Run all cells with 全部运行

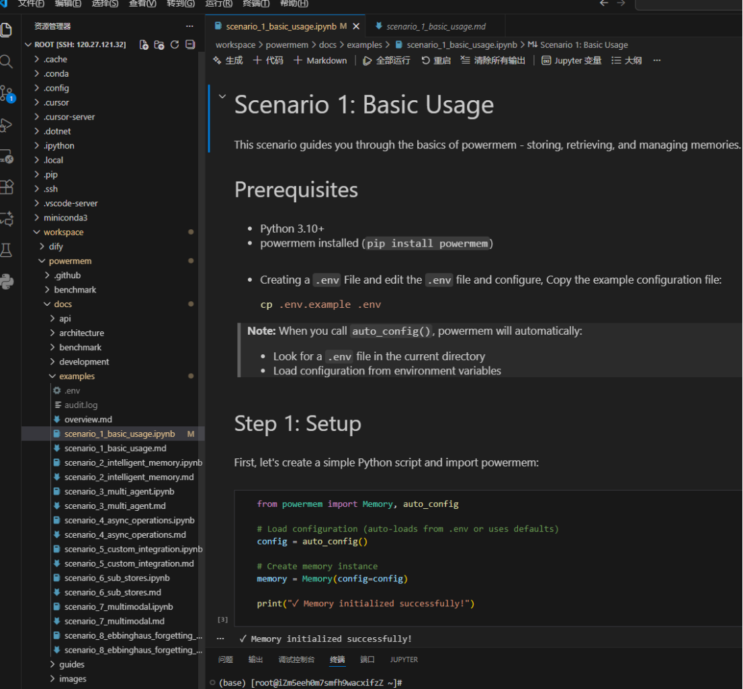(x=386, y=60)
